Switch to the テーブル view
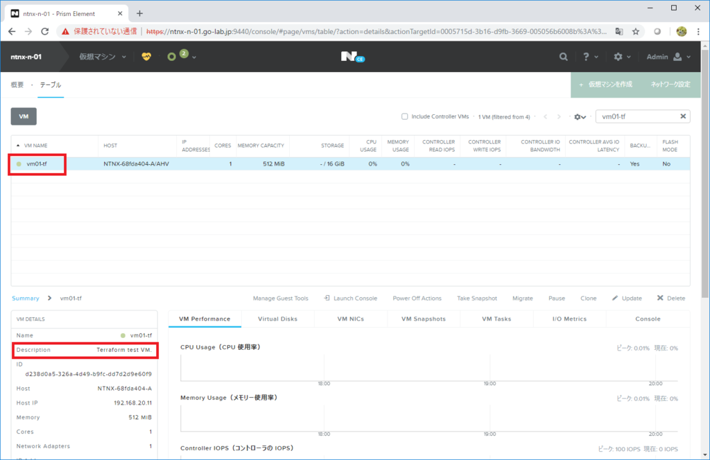This screenshot has width=710, height=460. tap(50, 85)
